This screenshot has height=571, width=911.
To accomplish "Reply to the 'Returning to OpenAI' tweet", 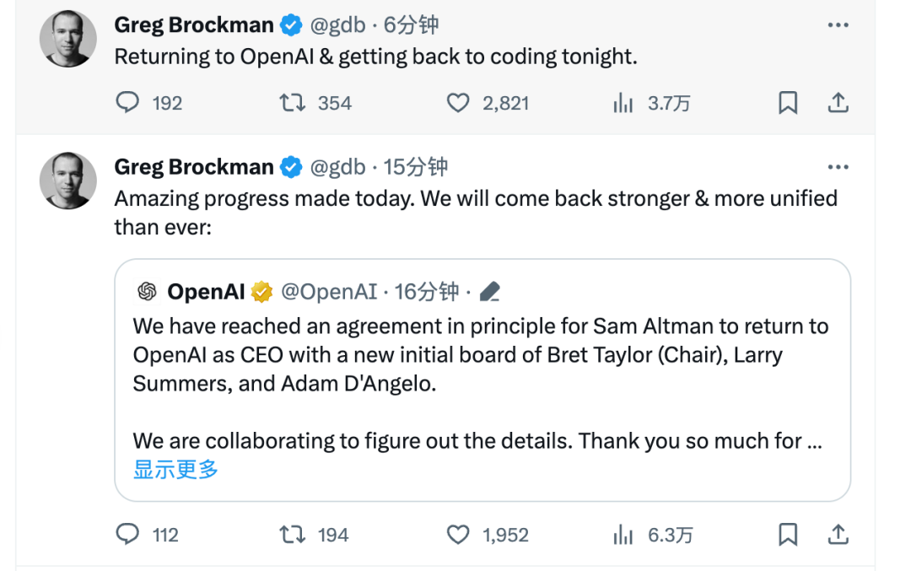I will click(127, 103).
